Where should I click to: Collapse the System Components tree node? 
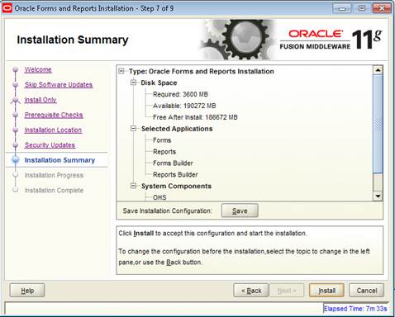coord(133,186)
